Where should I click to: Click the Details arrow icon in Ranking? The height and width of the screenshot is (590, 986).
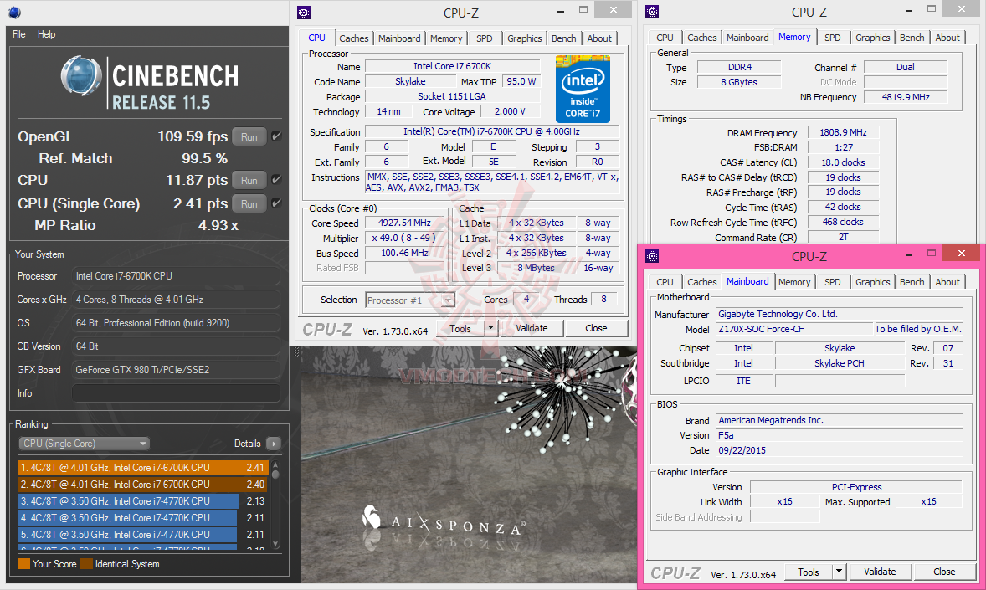pyautogui.click(x=273, y=444)
